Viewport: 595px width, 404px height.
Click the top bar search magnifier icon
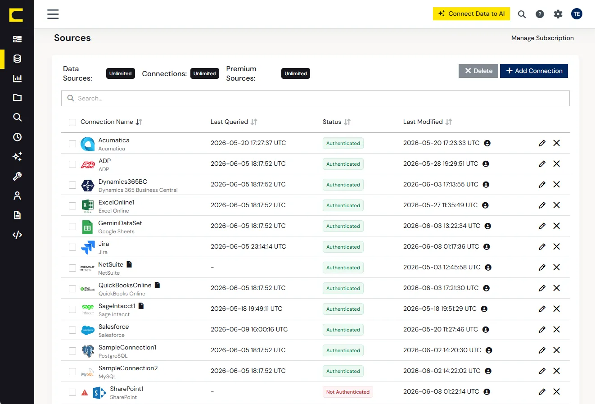coord(522,14)
